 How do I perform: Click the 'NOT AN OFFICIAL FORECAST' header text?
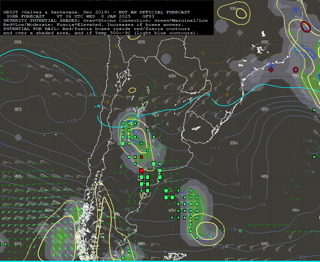(154, 12)
